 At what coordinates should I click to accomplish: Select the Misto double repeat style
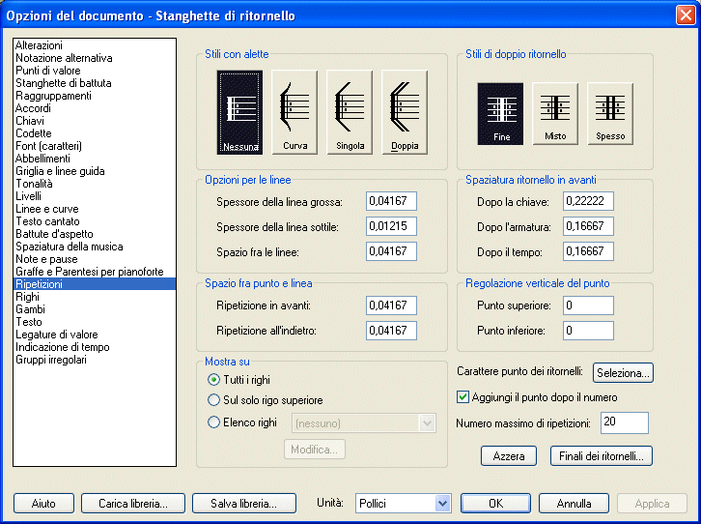tap(555, 112)
